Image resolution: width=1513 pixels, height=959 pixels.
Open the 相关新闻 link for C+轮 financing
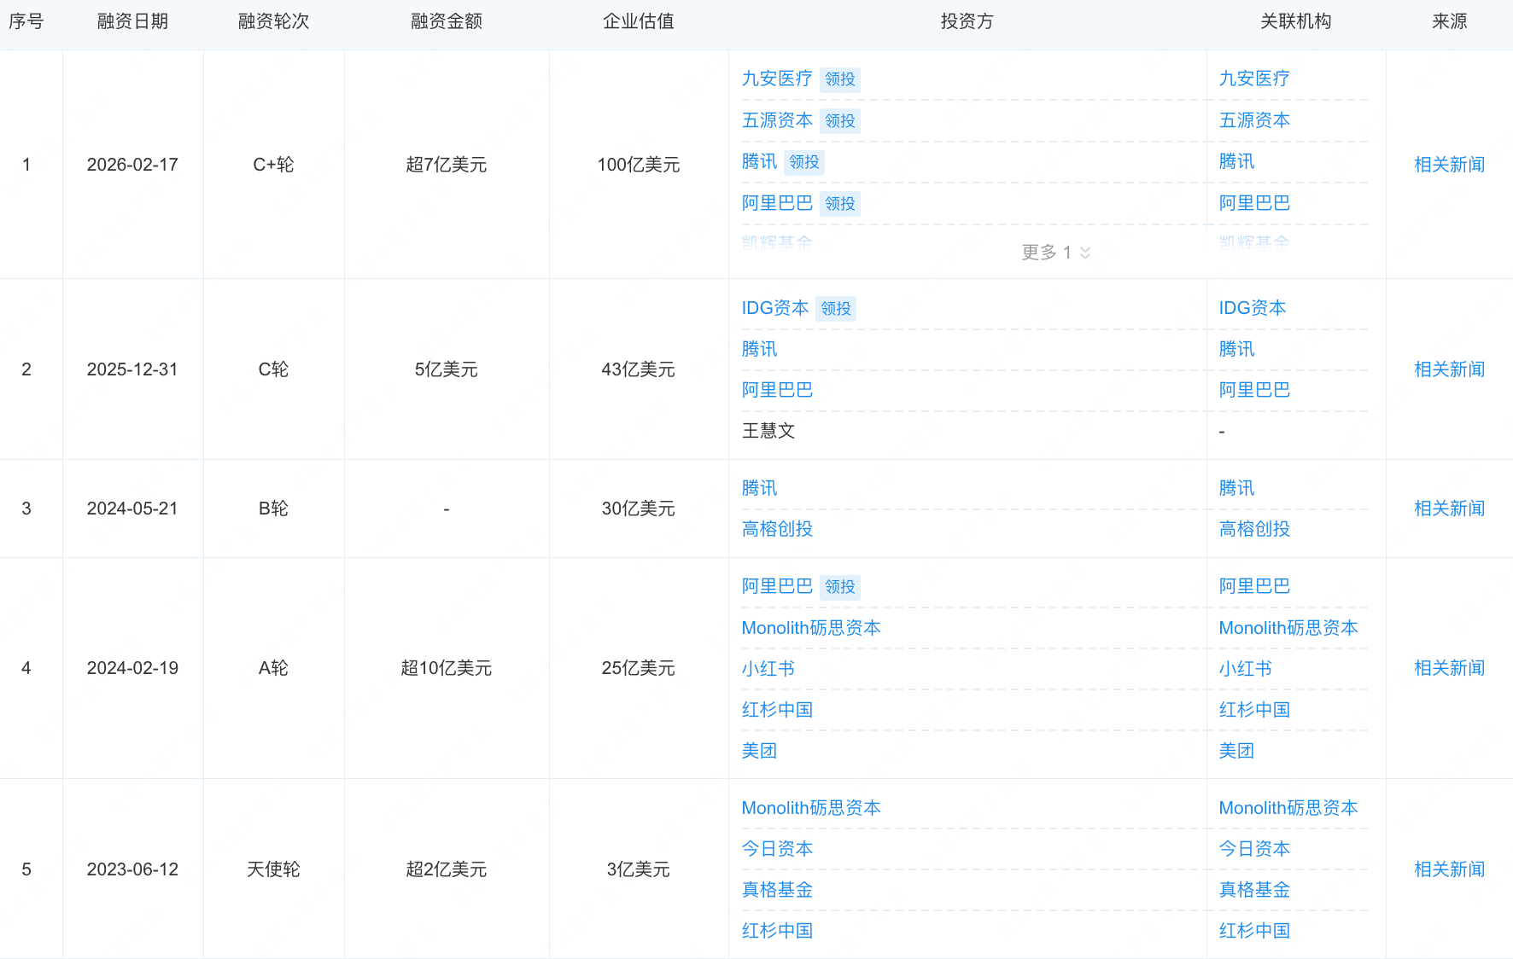coord(1449,164)
